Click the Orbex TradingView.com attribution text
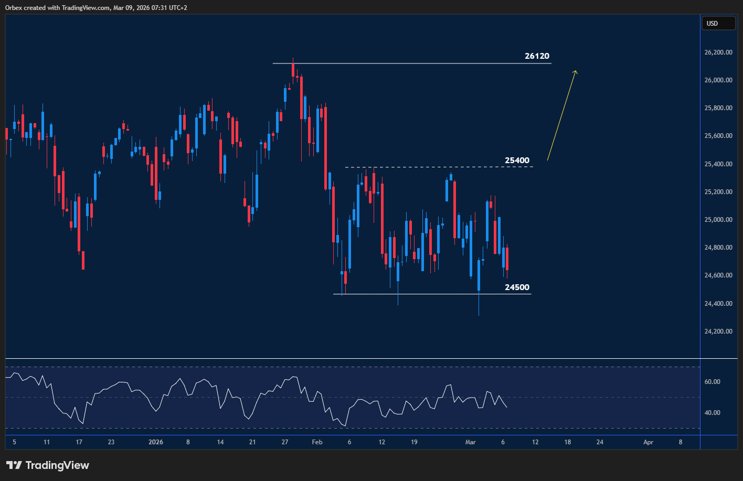Image resolution: width=743 pixels, height=481 pixels. 96,7
